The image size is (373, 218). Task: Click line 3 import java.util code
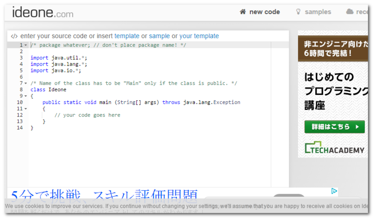coord(59,58)
